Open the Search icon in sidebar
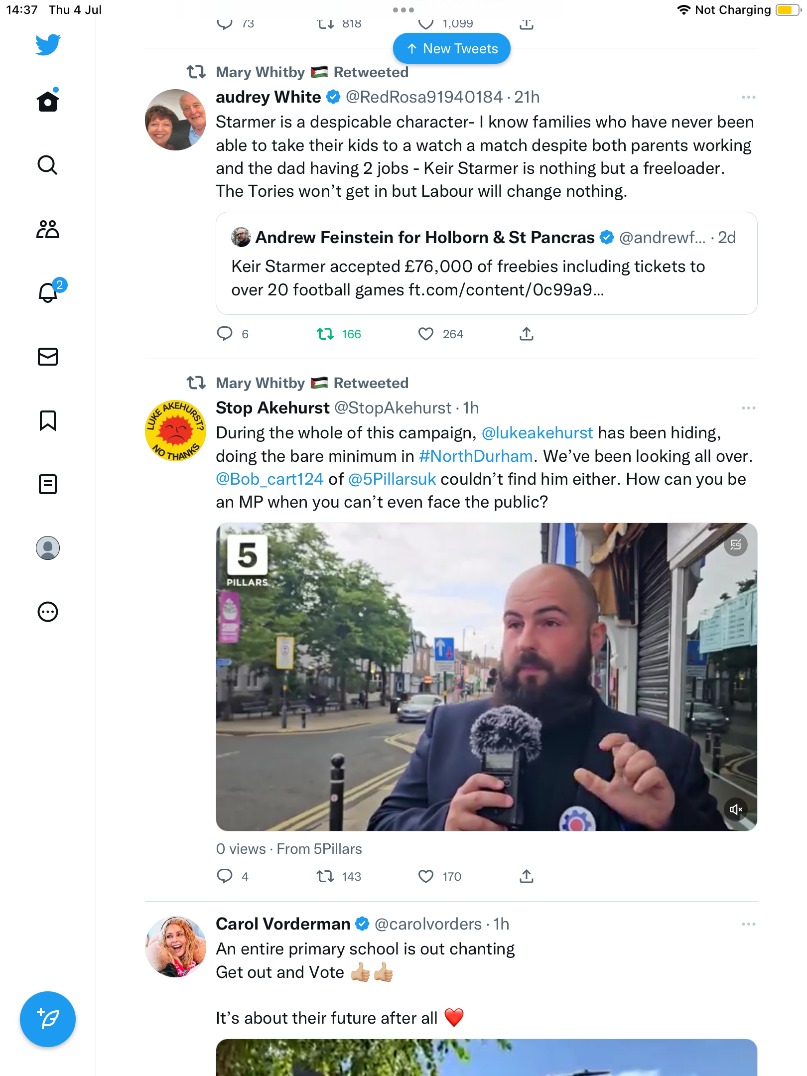Viewport: 807px width, 1076px height. (47, 165)
